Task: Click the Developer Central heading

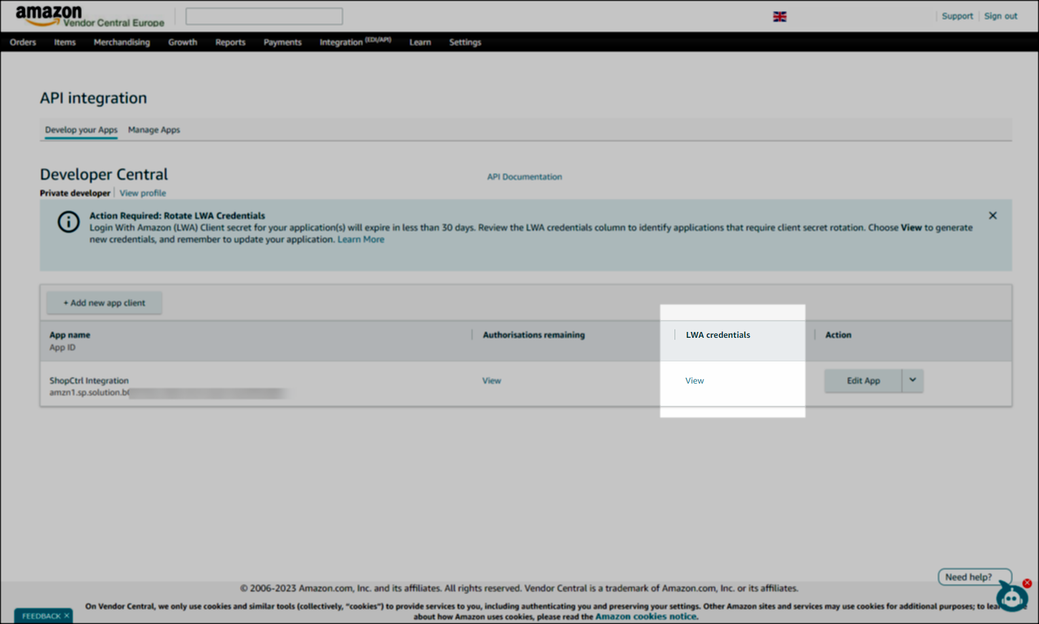Action: [104, 174]
